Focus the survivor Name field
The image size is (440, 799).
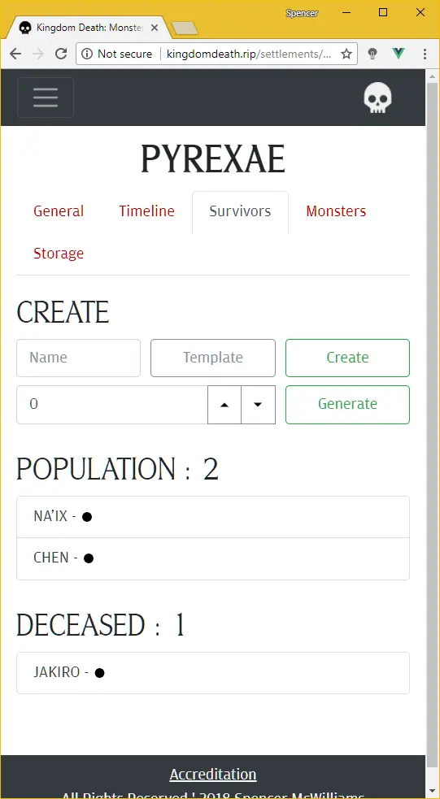pos(79,358)
